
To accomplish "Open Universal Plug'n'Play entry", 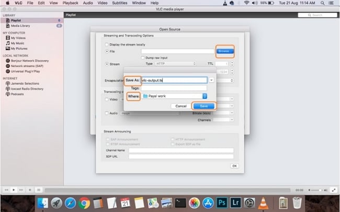I will (26, 71).
